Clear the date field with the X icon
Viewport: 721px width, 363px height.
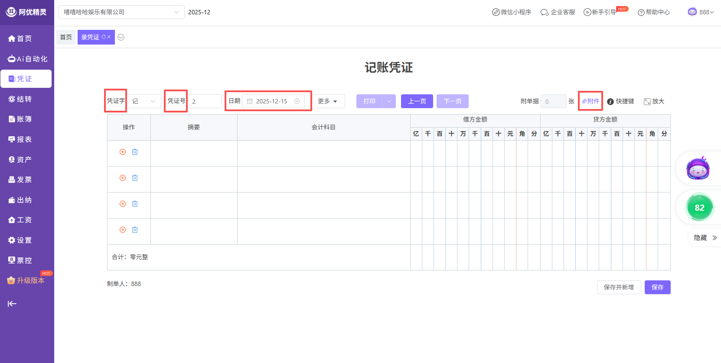(x=297, y=101)
